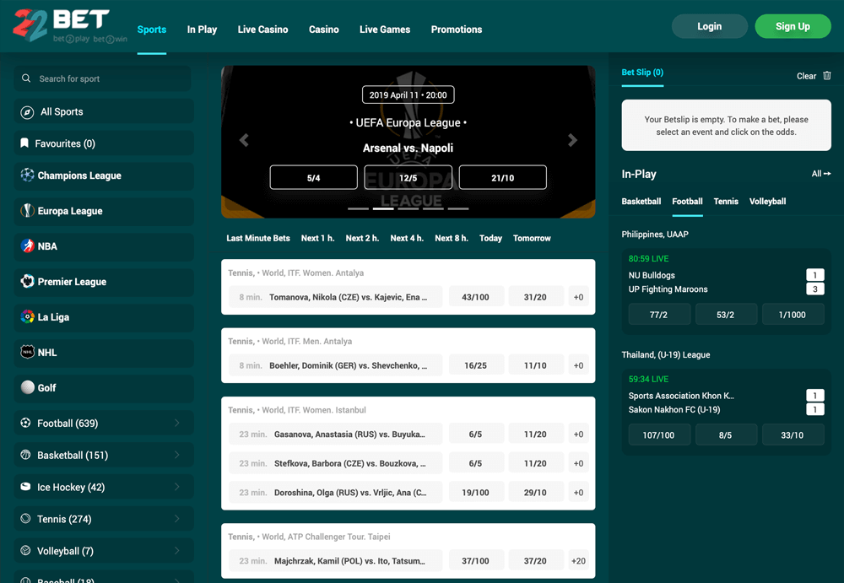Select 37/20 odds in Majchrzak match
844x583 pixels.
pyautogui.click(x=535, y=561)
